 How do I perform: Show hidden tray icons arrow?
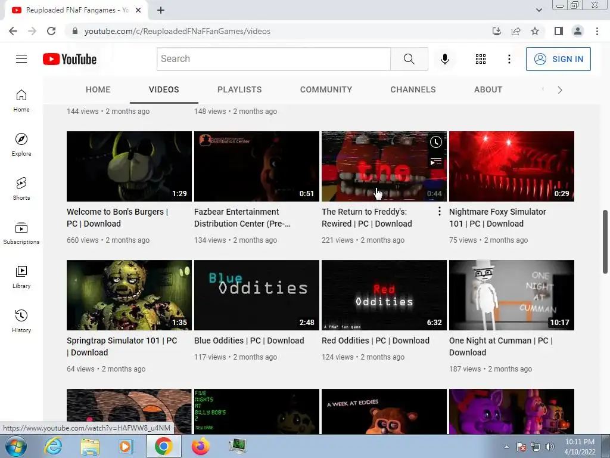click(x=506, y=447)
